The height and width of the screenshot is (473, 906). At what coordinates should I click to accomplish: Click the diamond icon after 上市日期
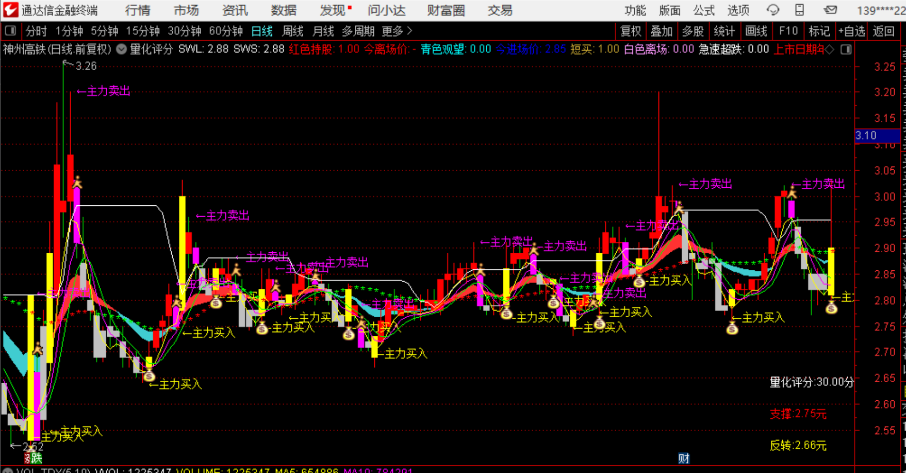pos(830,50)
